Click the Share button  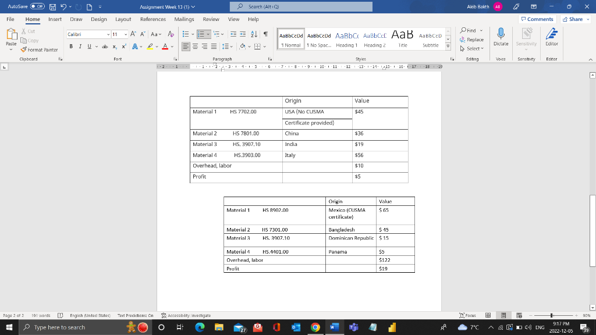pos(574,19)
